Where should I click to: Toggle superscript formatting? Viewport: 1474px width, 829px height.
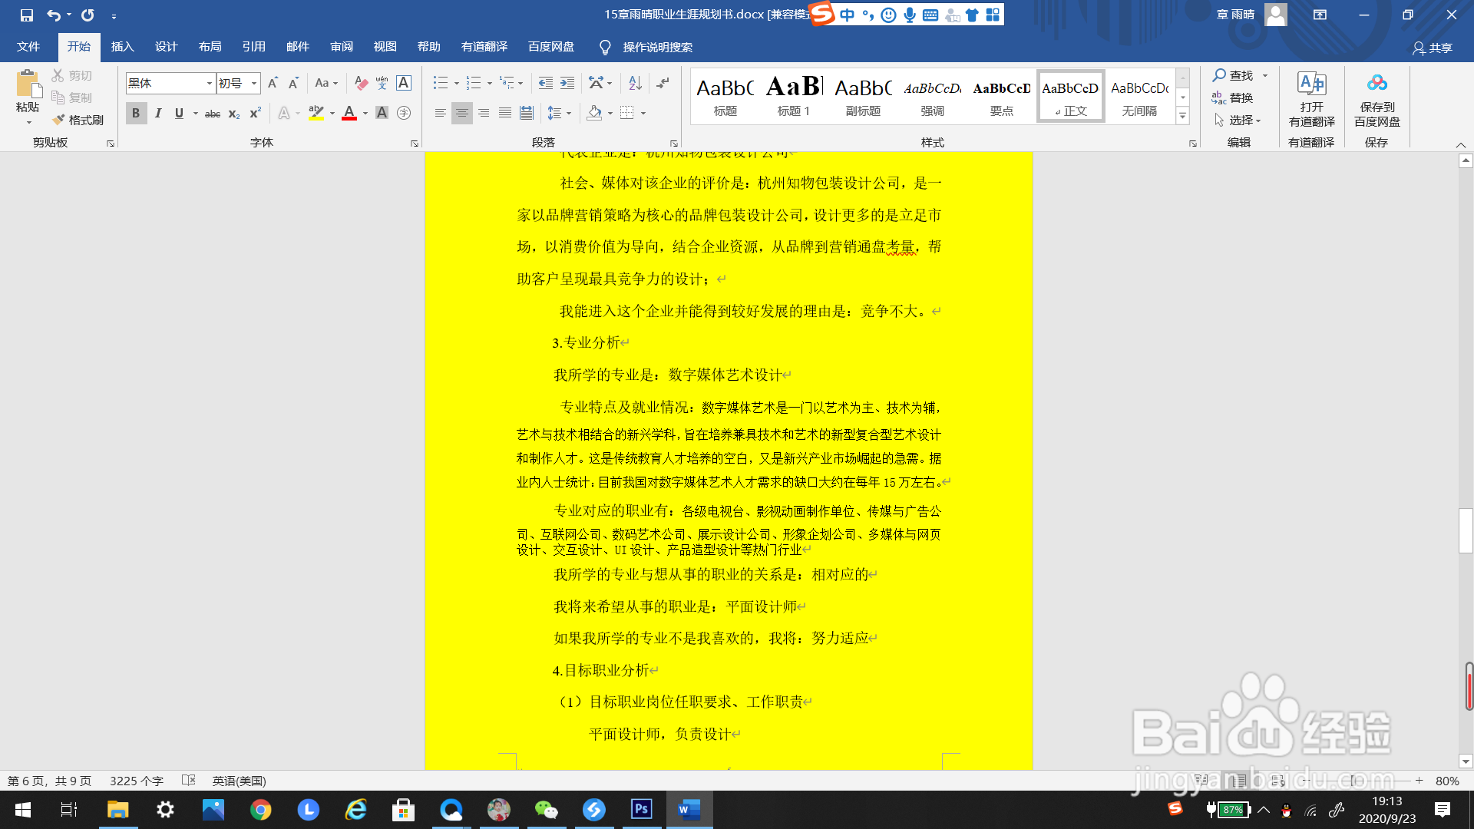coord(256,113)
